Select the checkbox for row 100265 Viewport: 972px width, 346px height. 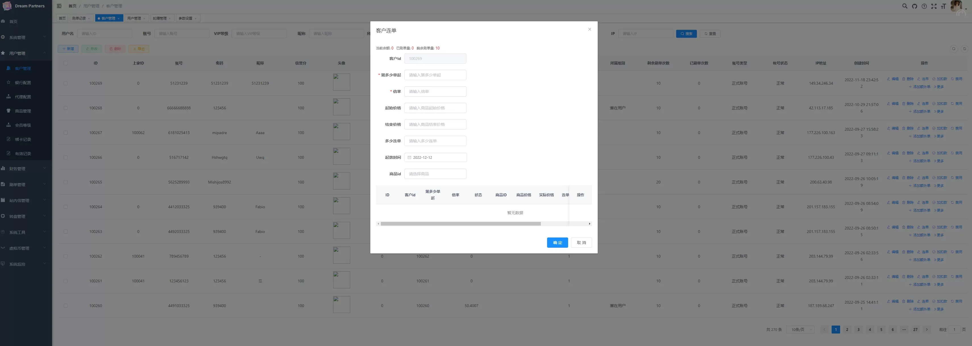click(66, 182)
